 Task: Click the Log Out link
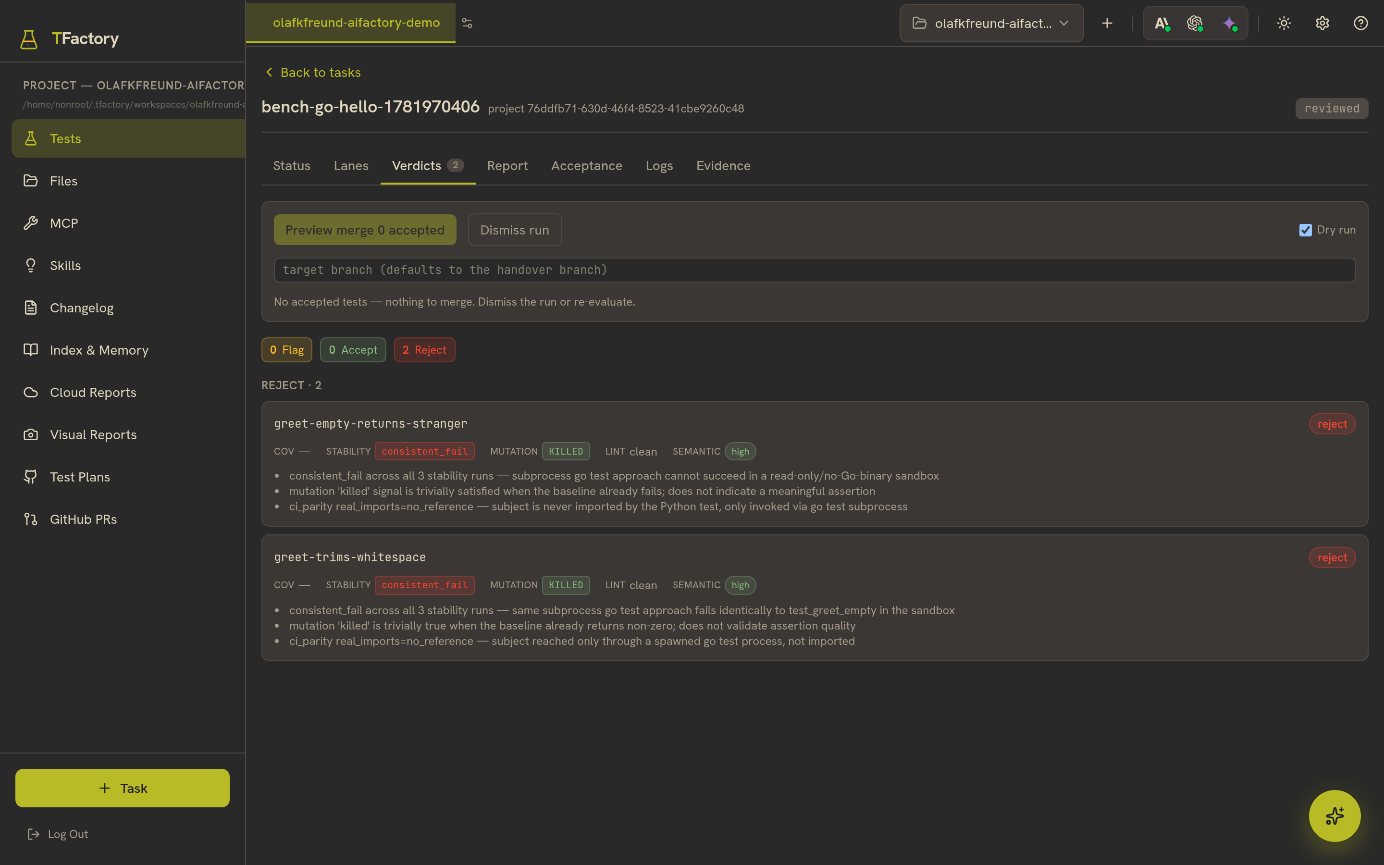[x=68, y=834]
